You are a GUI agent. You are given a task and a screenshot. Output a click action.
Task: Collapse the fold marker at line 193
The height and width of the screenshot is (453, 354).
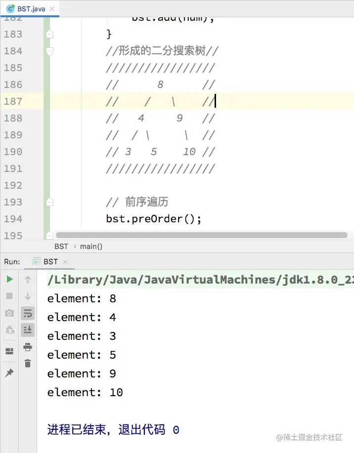coord(50,202)
